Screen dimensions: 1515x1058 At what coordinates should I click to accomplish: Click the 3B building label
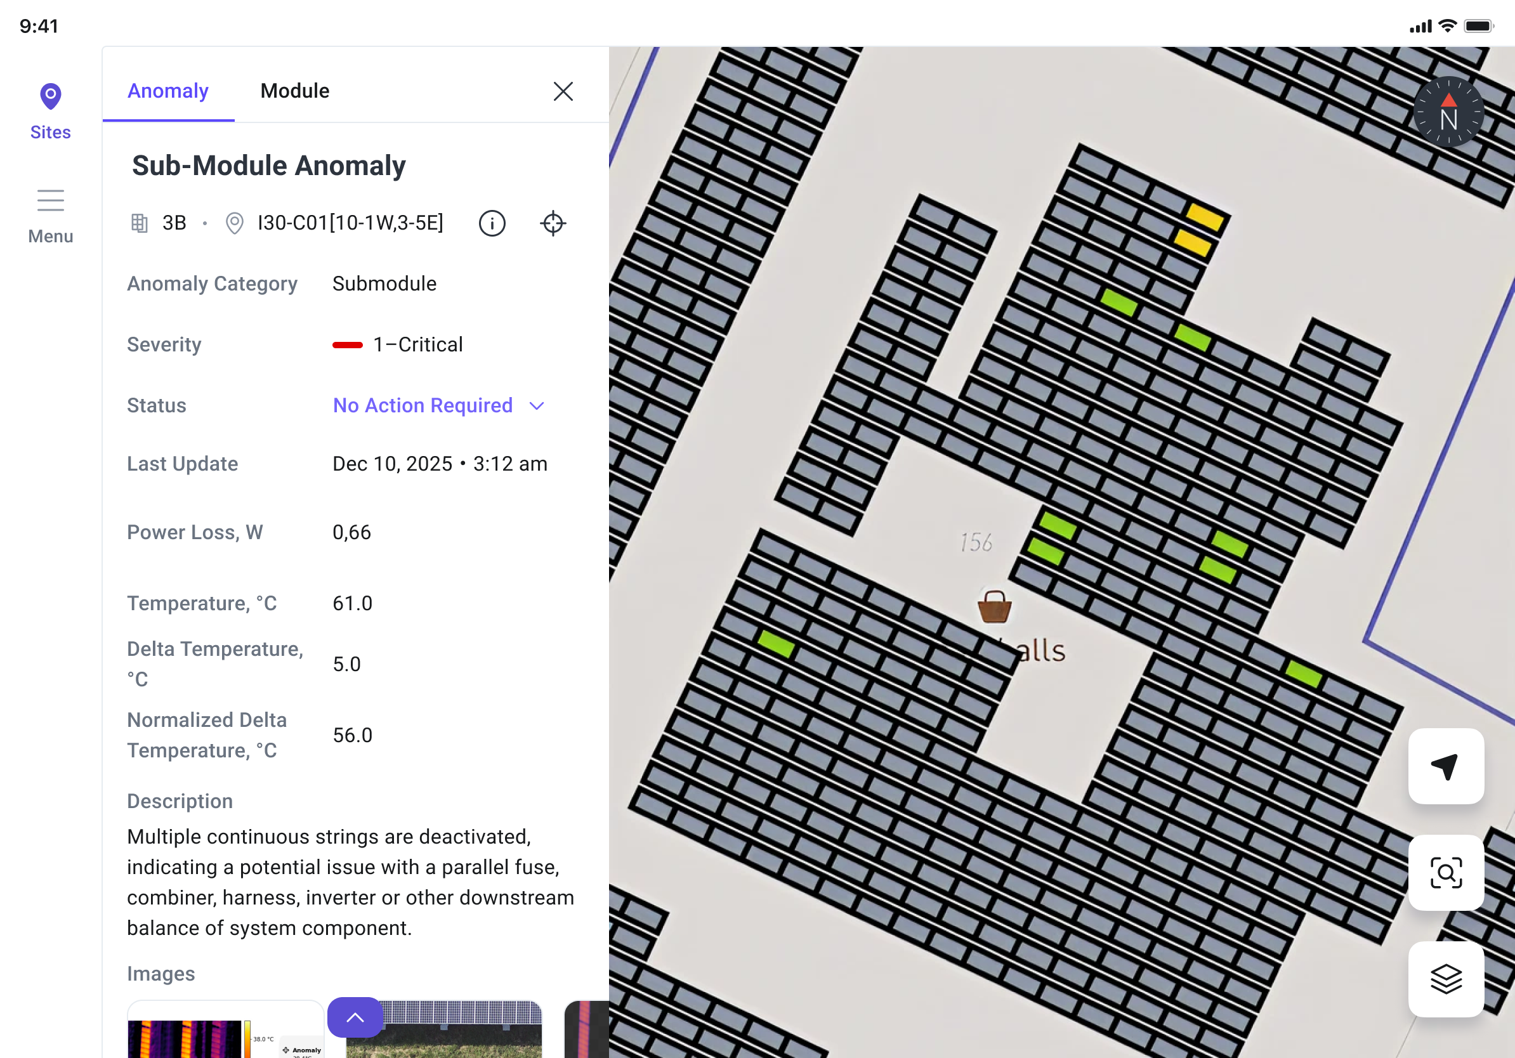click(174, 223)
